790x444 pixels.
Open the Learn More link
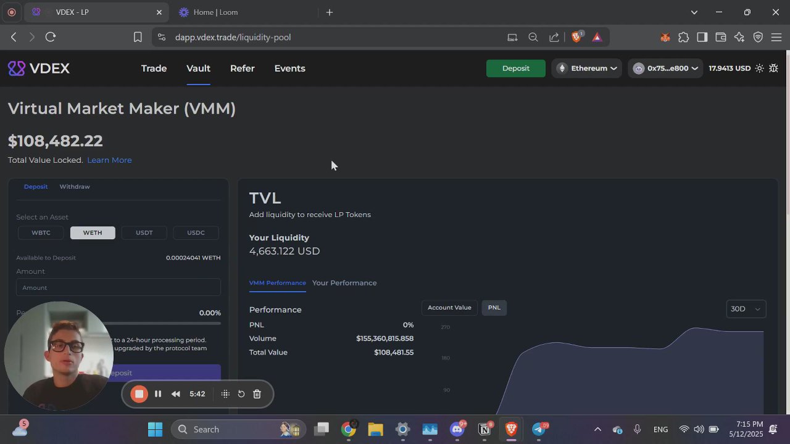[x=109, y=160]
